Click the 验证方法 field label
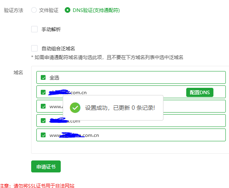The width and height of the screenshot is (229, 188). point(14,10)
